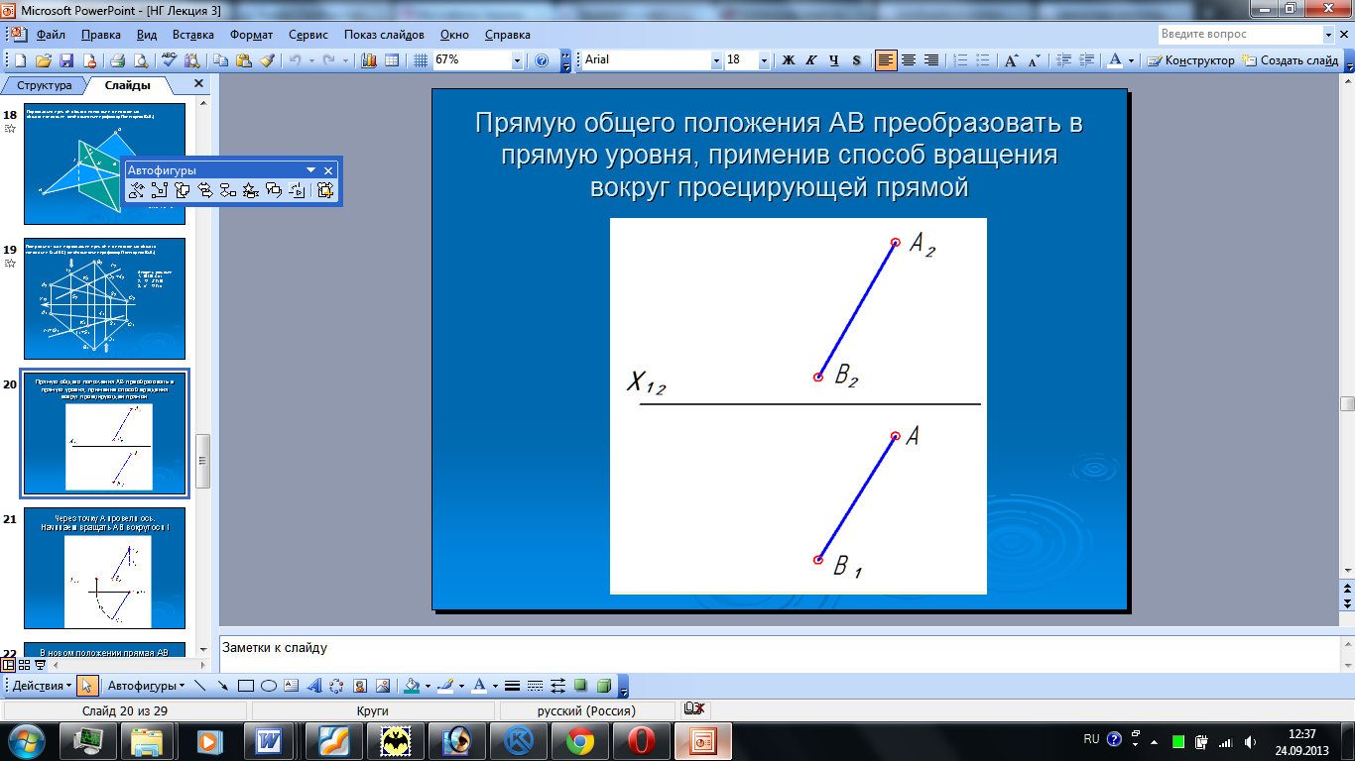Open the Arial font name dropdown
Screen dimensions: 1355x761
pyautogui.click(x=717, y=60)
